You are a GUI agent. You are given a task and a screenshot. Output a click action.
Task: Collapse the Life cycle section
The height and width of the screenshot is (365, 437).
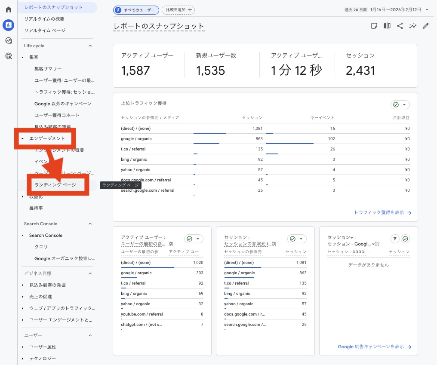pyautogui.click(x=90, y=46)
